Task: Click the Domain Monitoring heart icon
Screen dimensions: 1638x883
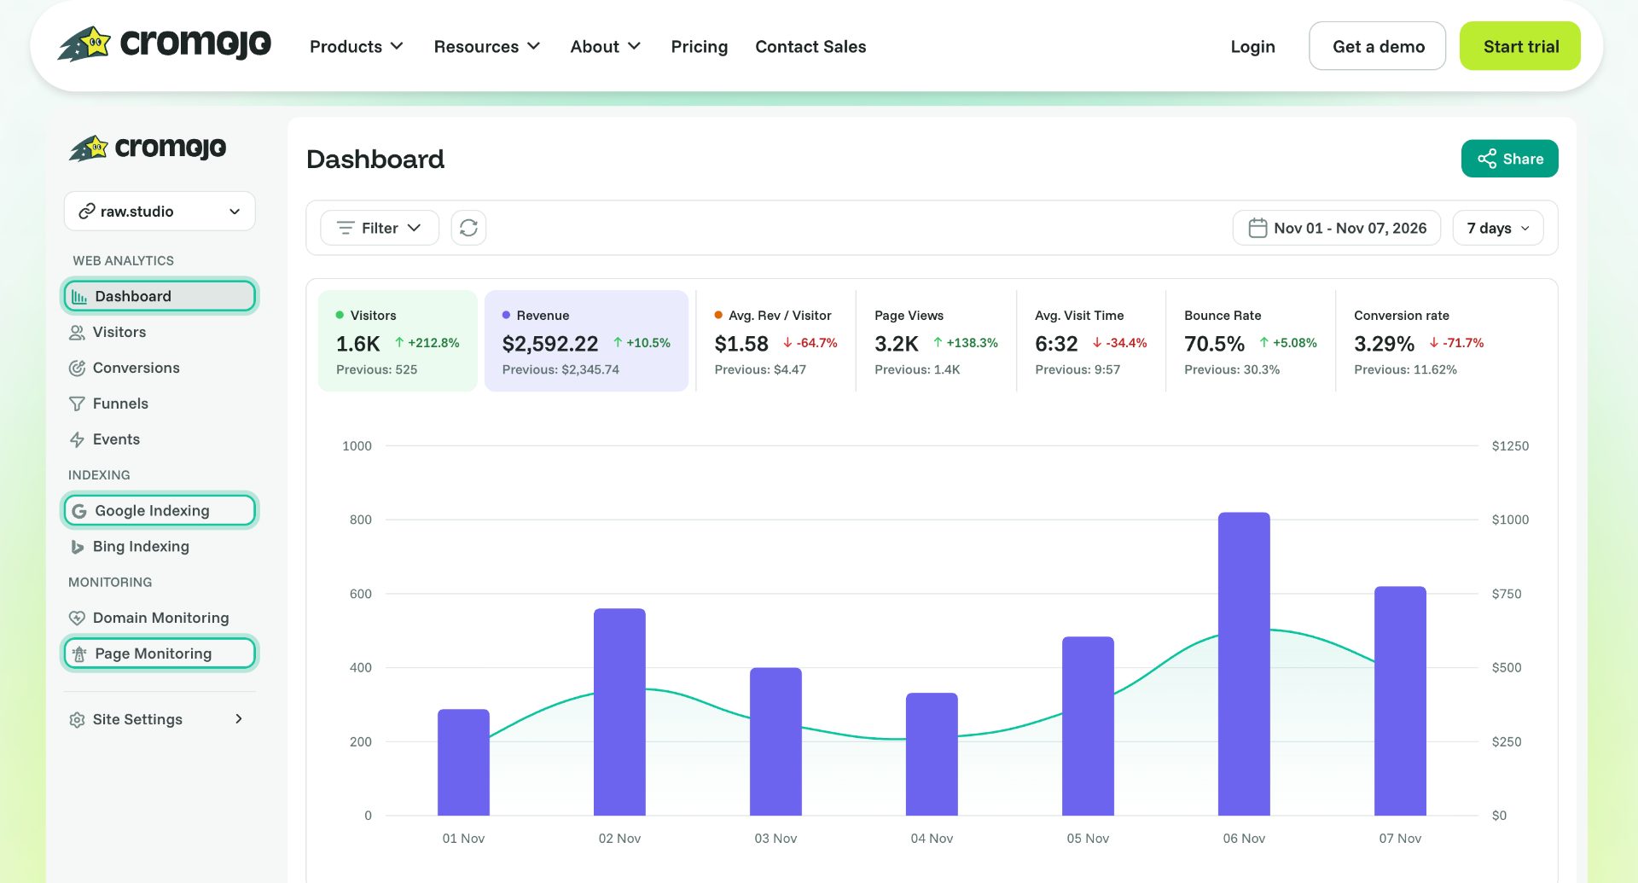Action: [x=77, y=619]
